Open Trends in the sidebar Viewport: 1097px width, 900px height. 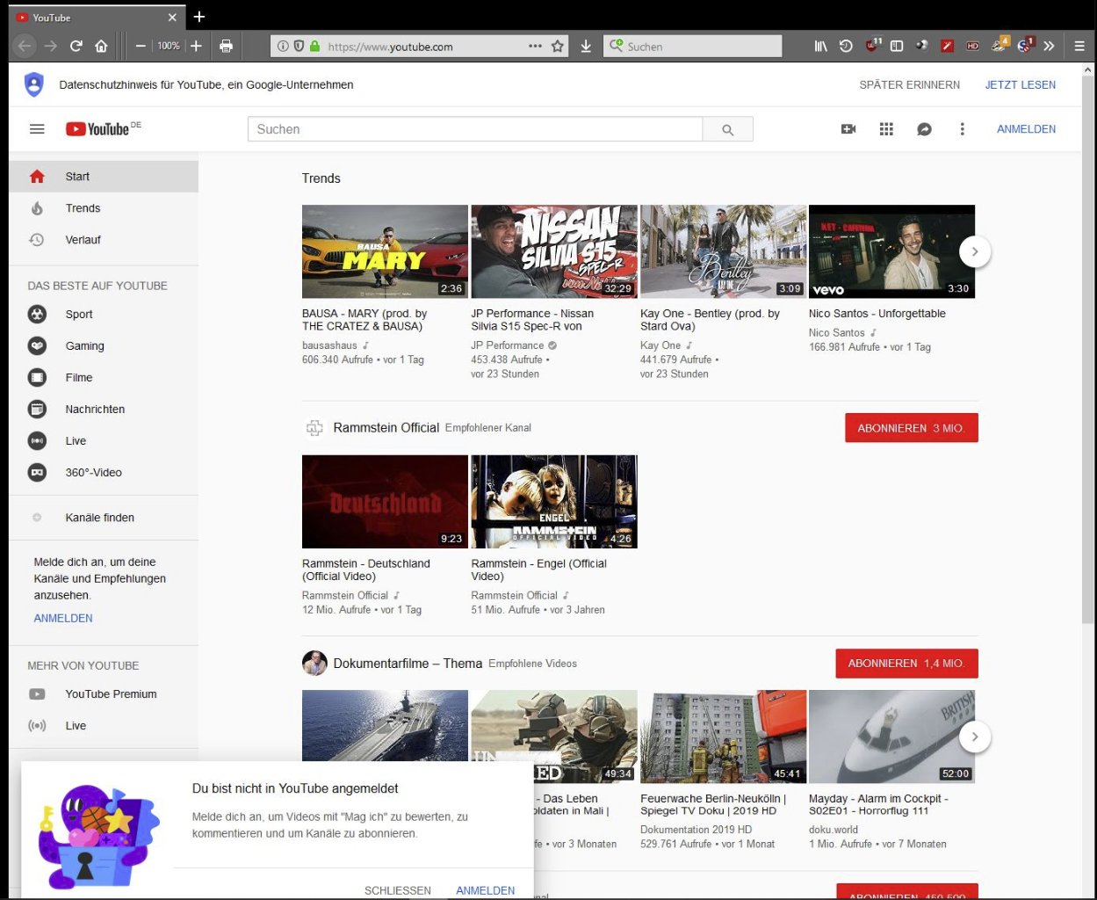click(x=104, y=208)
